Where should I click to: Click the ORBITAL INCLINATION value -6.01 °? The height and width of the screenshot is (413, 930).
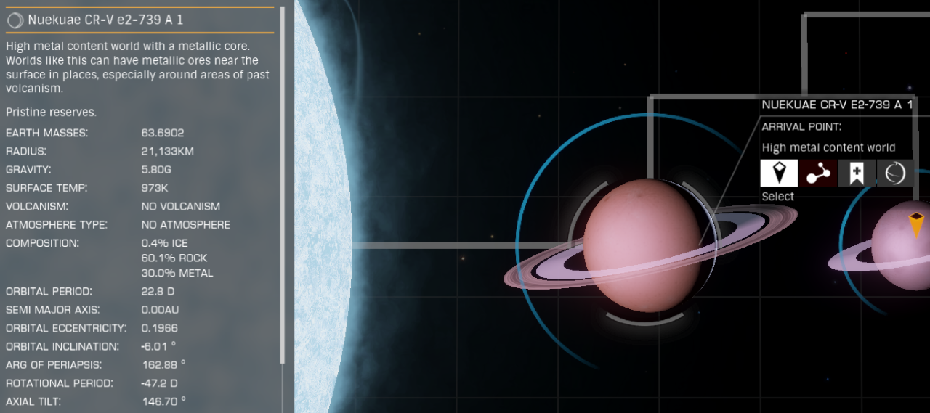click(x=159, y=346)
